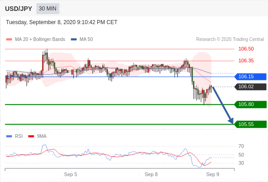This screenshot has height=182, width=268.
Task: Click the blue MA 50 legend swatch
Action: point(74,40)
